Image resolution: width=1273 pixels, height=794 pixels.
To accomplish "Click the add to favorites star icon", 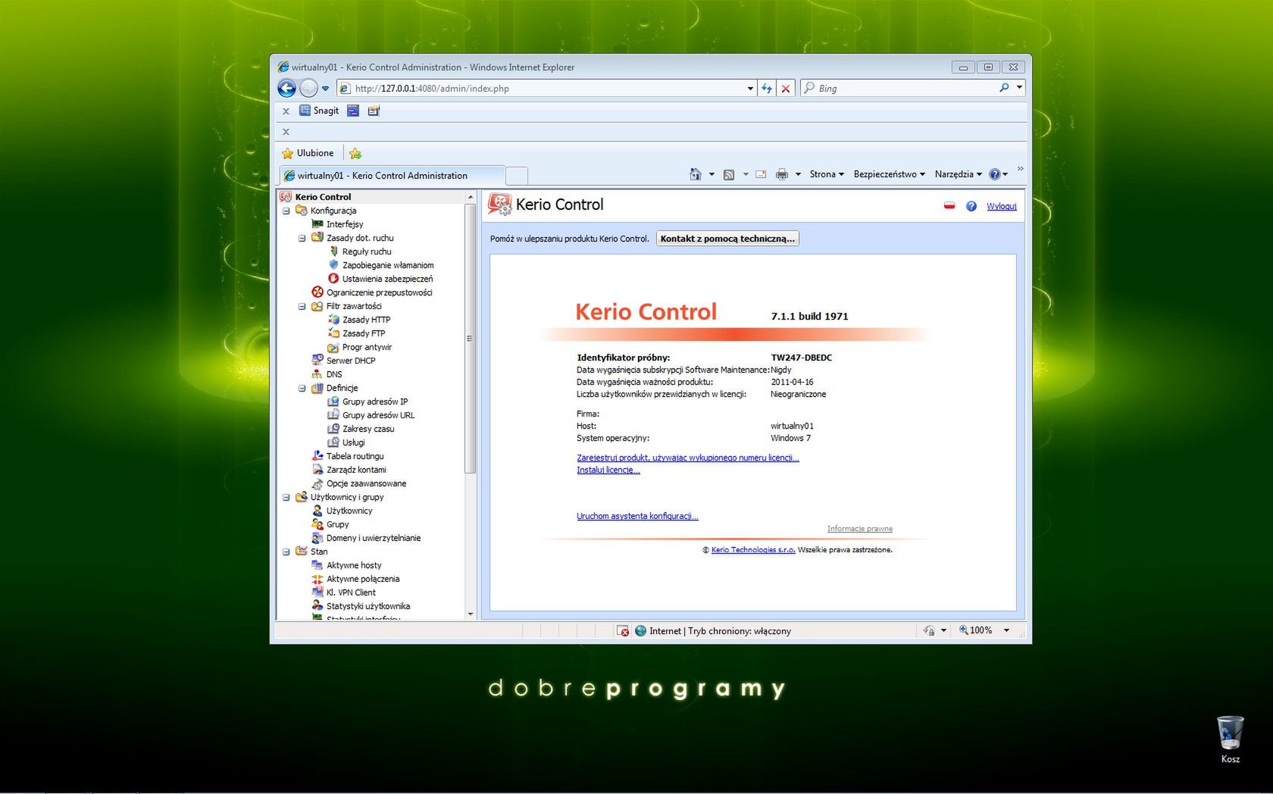I will (355, 153).
